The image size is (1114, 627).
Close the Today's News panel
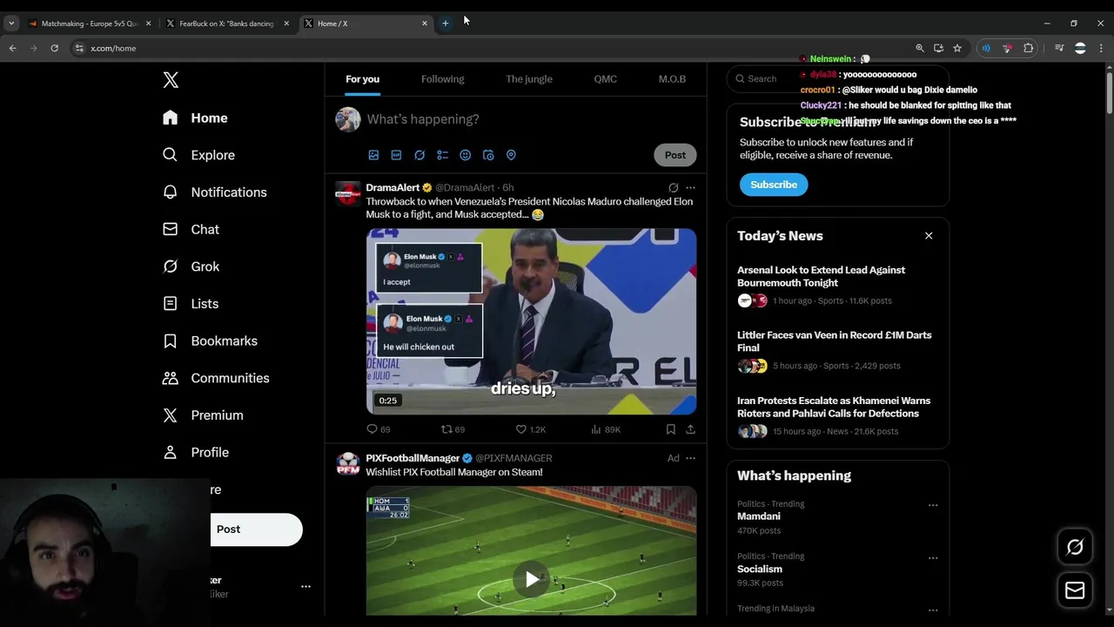[x=929, y=236]
